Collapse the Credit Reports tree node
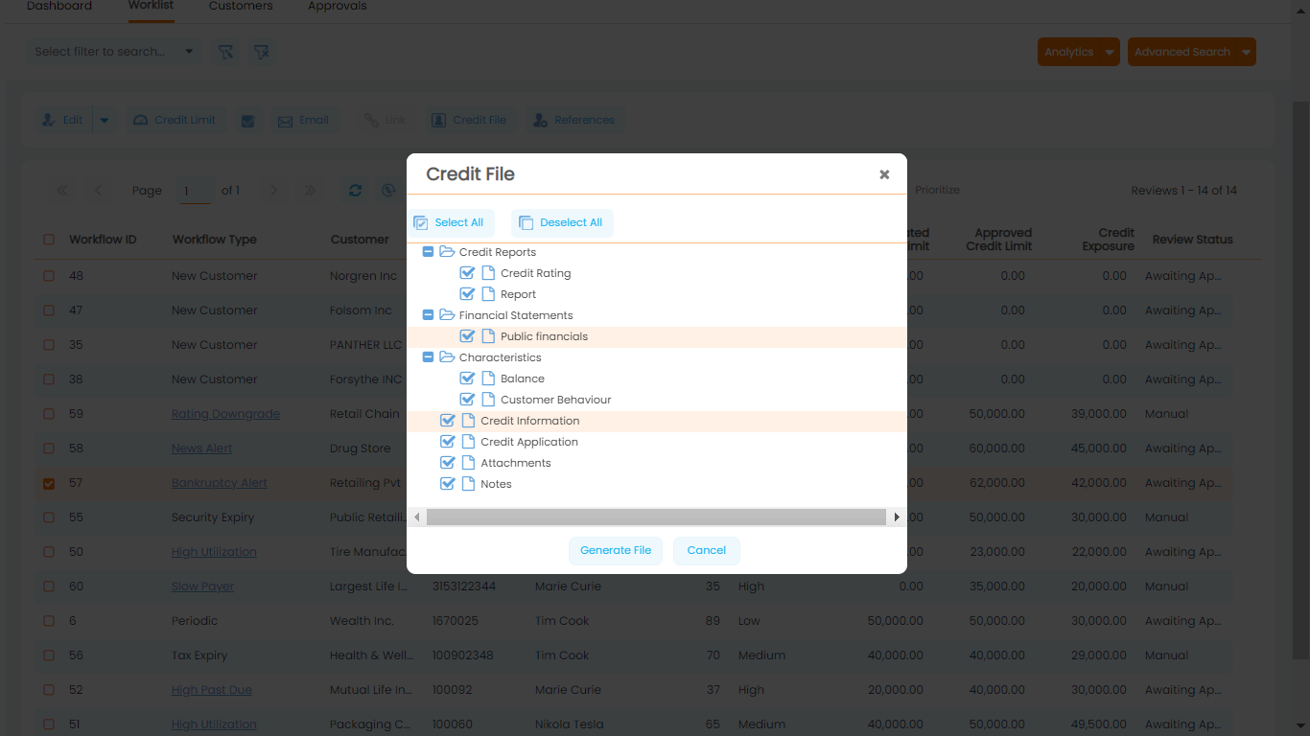This screenshot has height=736, width=1310. (x=428, y=252)
